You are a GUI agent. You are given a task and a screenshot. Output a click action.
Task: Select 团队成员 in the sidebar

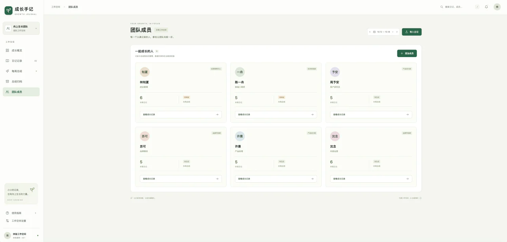pos(21,91)
